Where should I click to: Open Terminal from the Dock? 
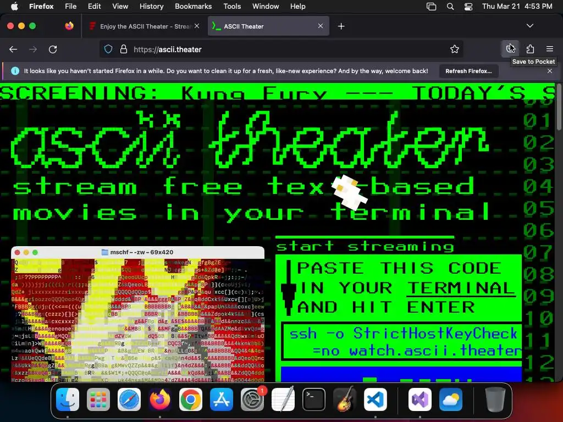coord(314,399)
